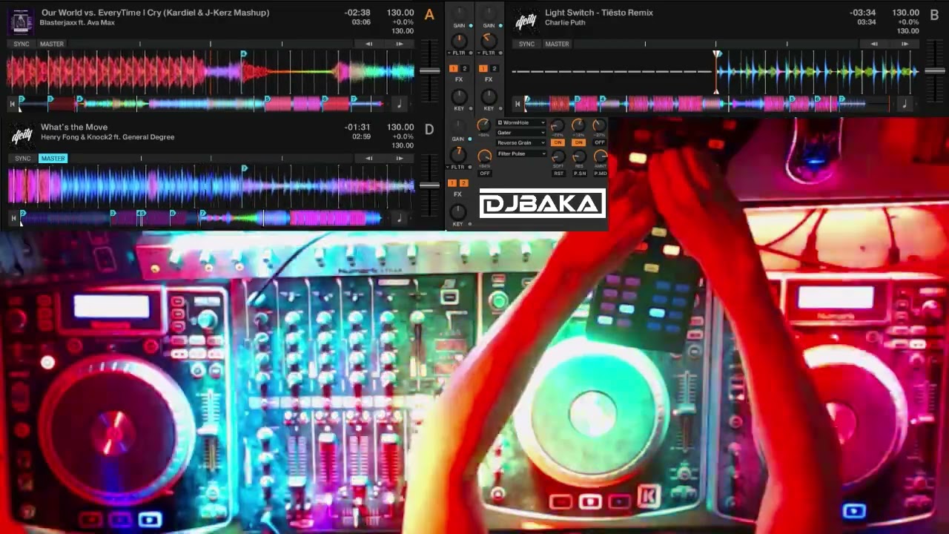The width and height of the screenshot is (949, 534).
Task: Click the P.SN button in FX panel
Action: click(580, 174)
